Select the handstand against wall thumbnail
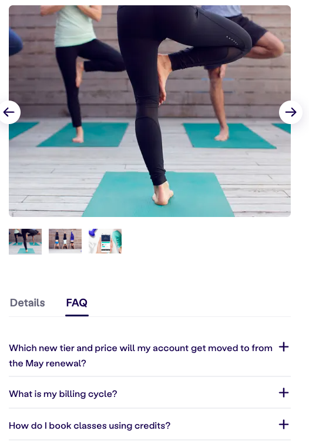Image resolution: width=309 pixels, height=444 pixels. coord(65,241)
